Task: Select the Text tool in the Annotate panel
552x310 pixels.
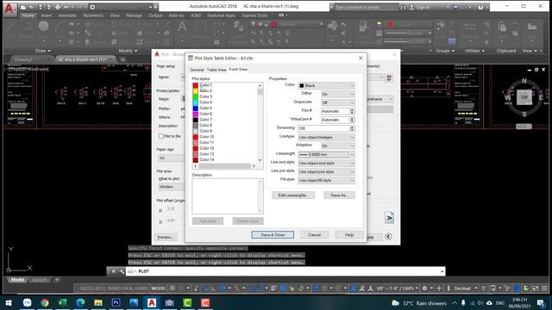Action: pos(182,27)
